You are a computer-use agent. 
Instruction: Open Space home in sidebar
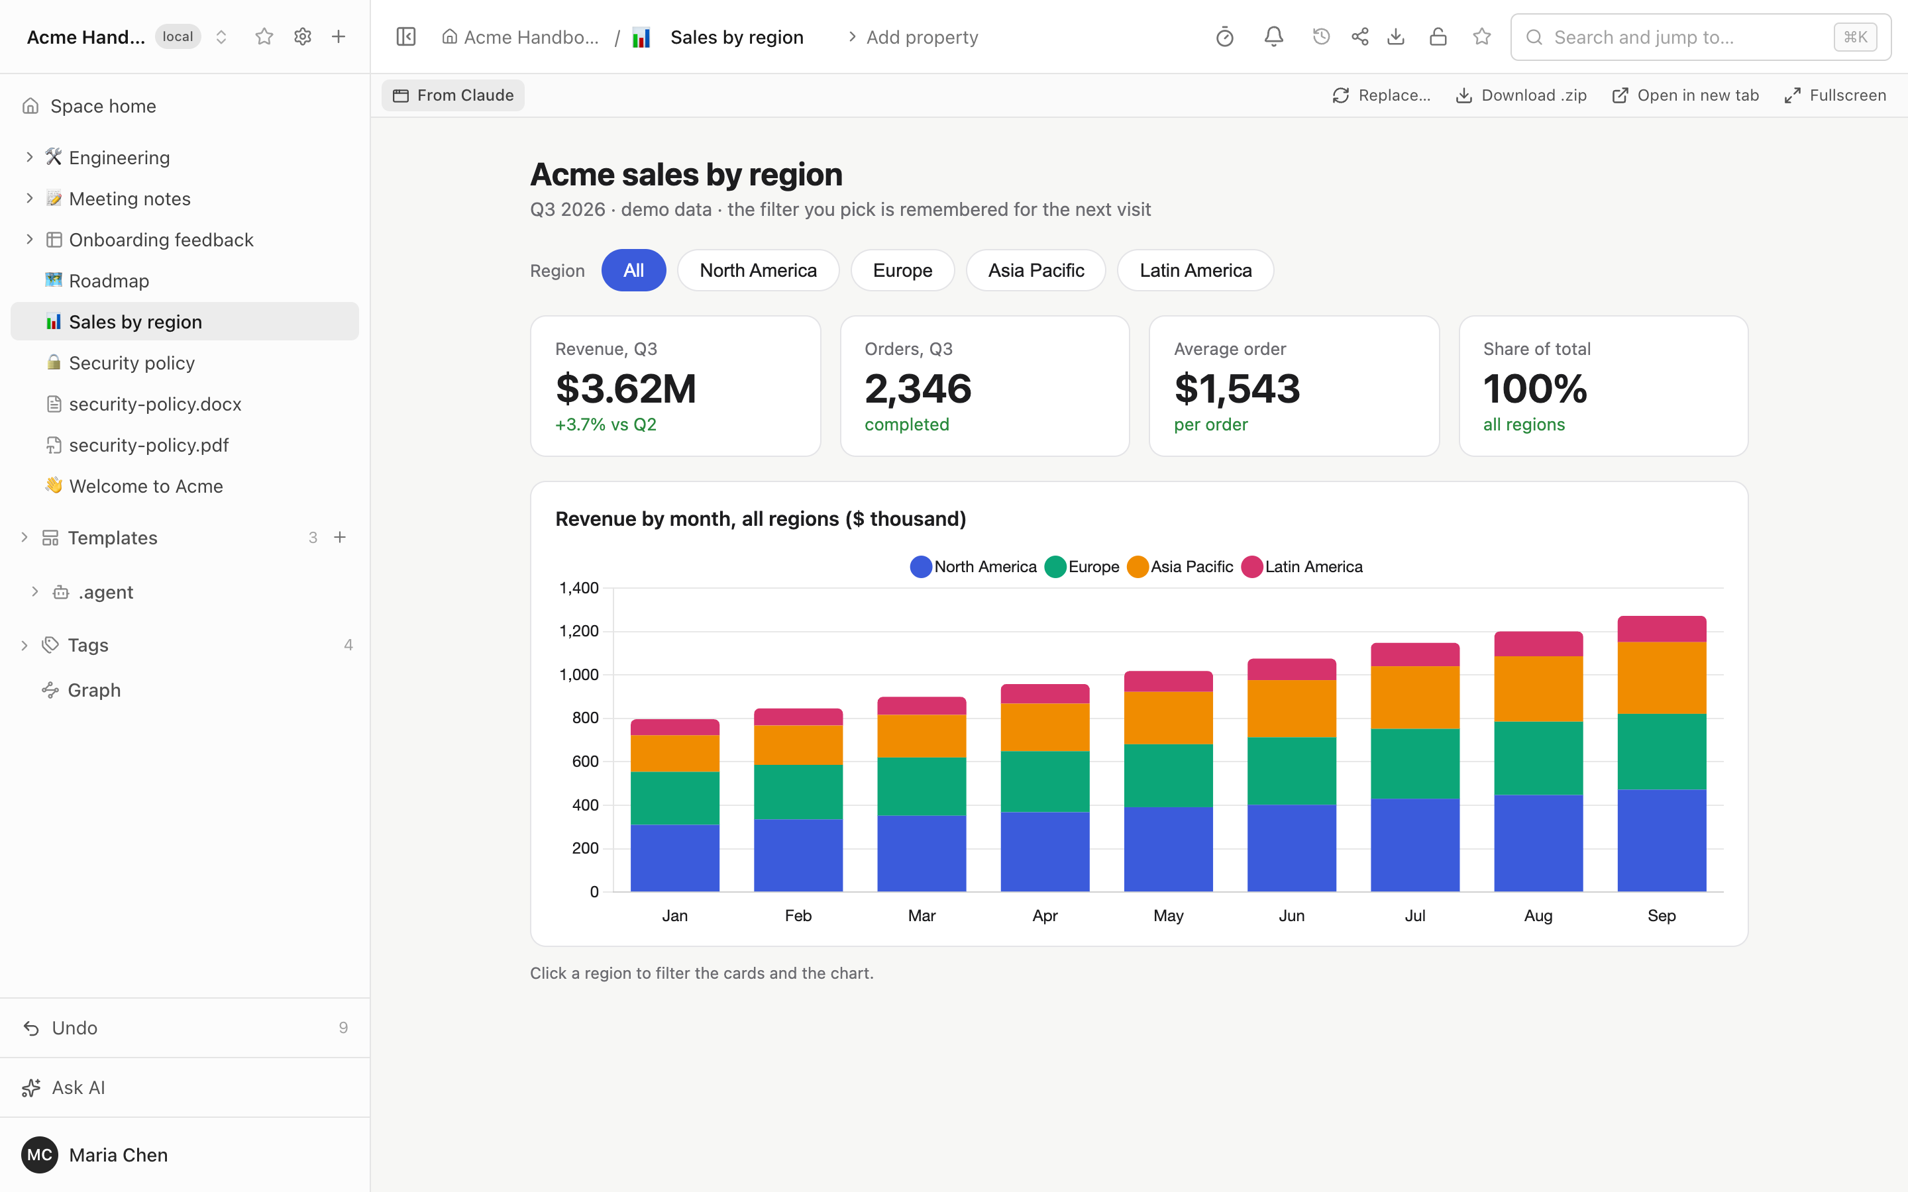click(184, 106)
